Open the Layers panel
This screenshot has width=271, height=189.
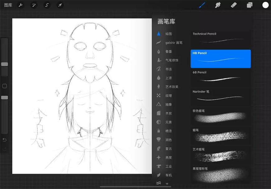point(250,5)
